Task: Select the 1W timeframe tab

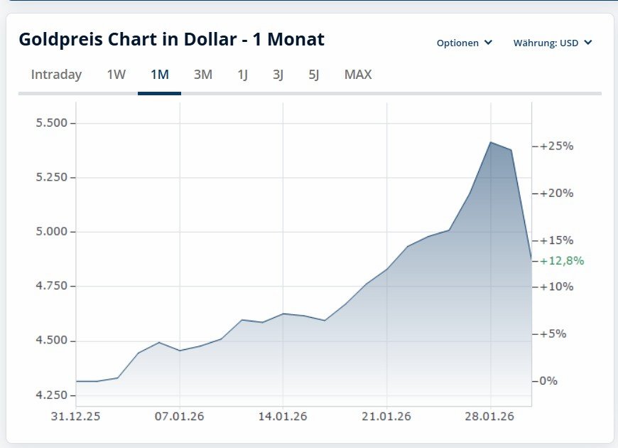Action: point(116,75)
